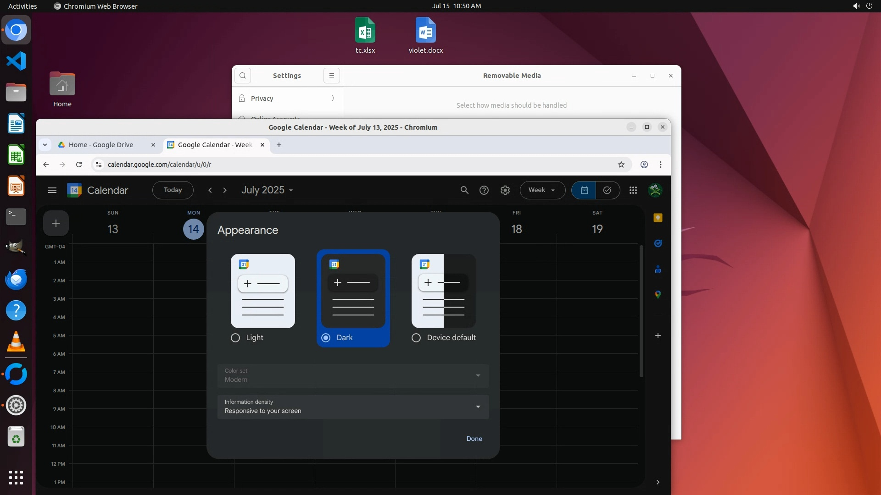Expand the July 2025 date picker
881x495 pixels.
(x=267, y=190)
